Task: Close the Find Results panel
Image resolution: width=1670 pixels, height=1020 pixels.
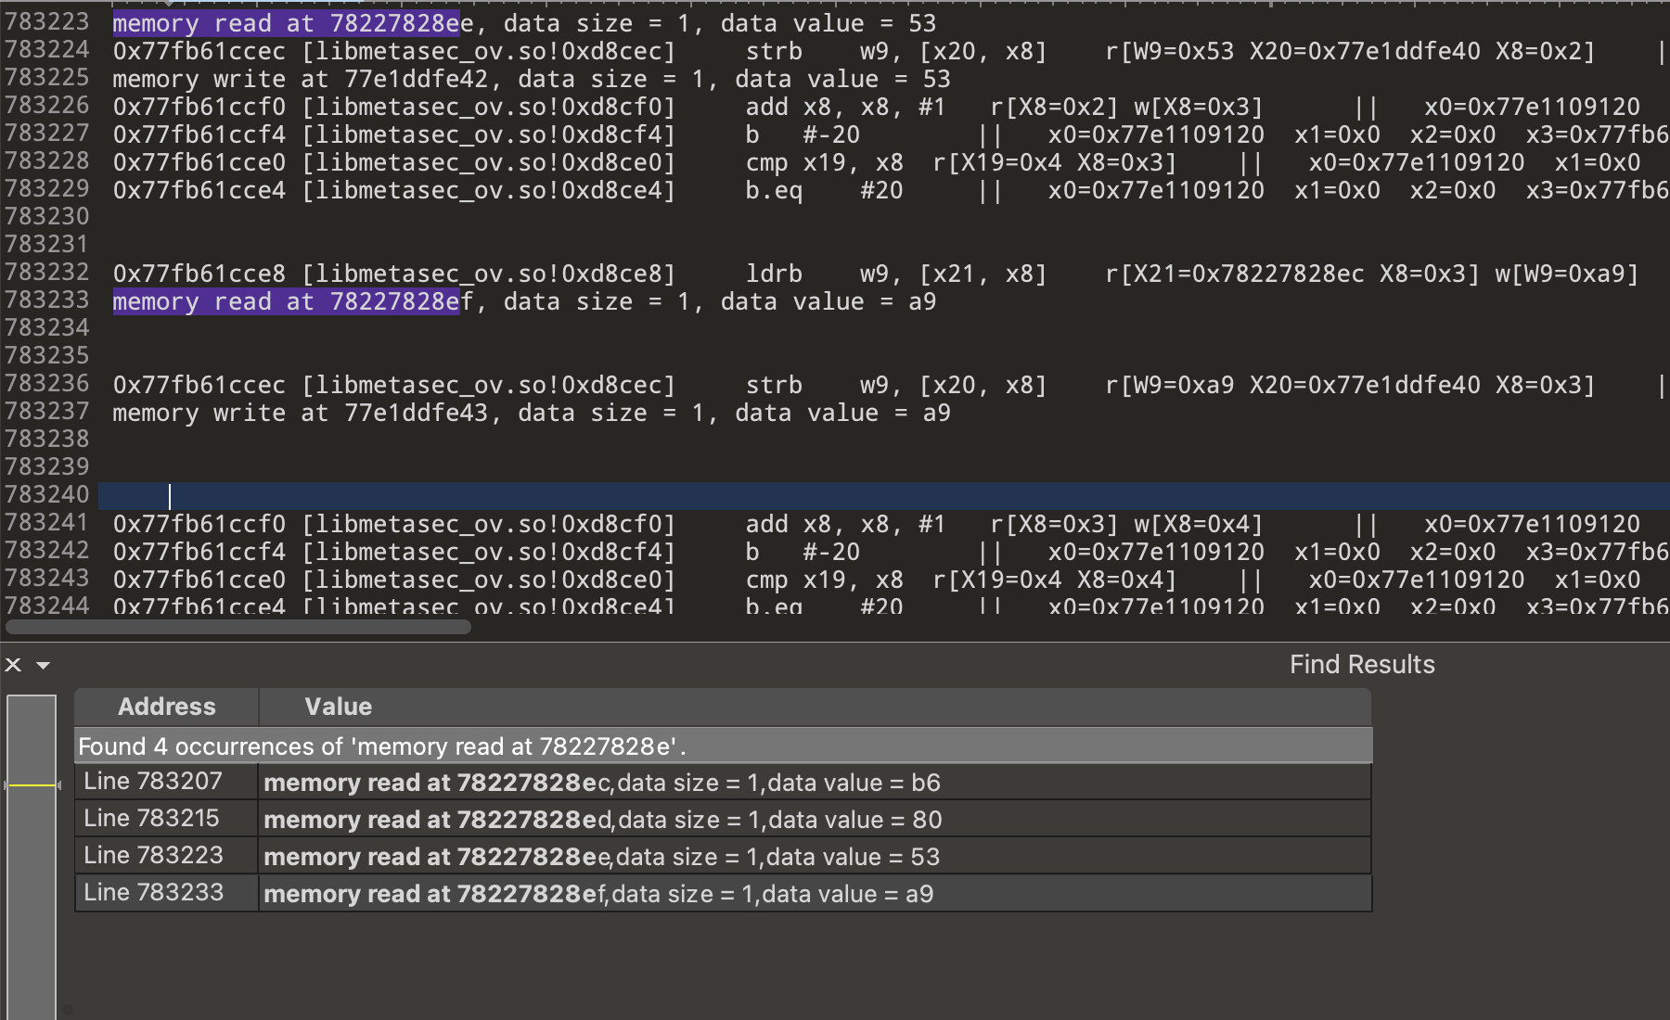Action: 13,665
